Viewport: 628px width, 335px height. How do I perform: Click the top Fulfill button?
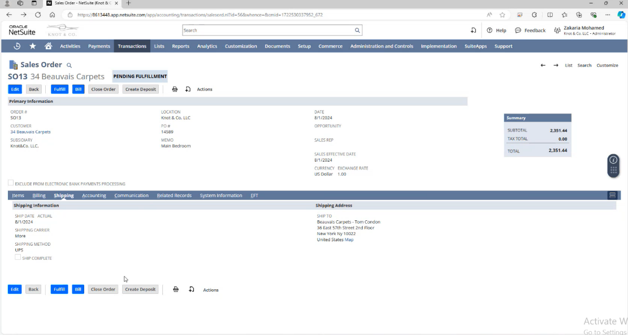[59, 89]
